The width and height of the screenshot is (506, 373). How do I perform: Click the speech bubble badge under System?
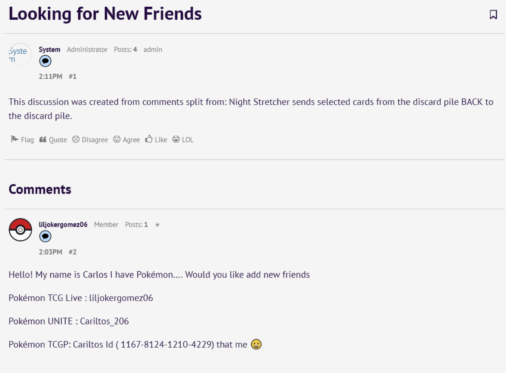click(x=45, y=61)
